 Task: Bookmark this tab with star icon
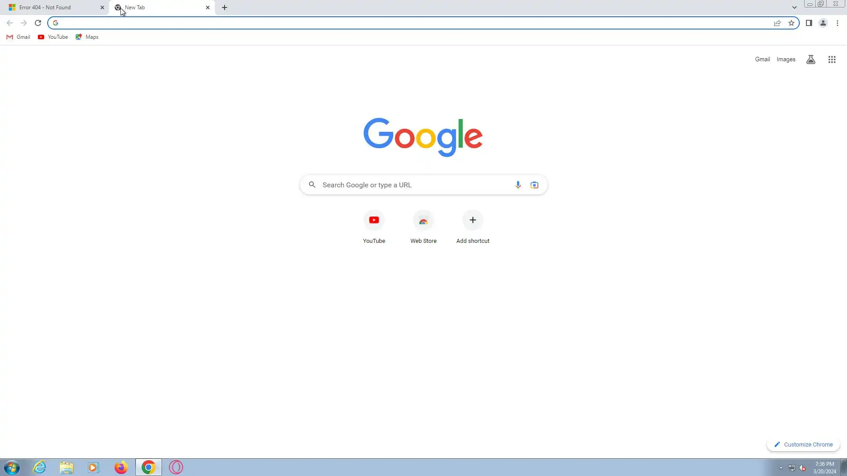[x=791, y=23]
